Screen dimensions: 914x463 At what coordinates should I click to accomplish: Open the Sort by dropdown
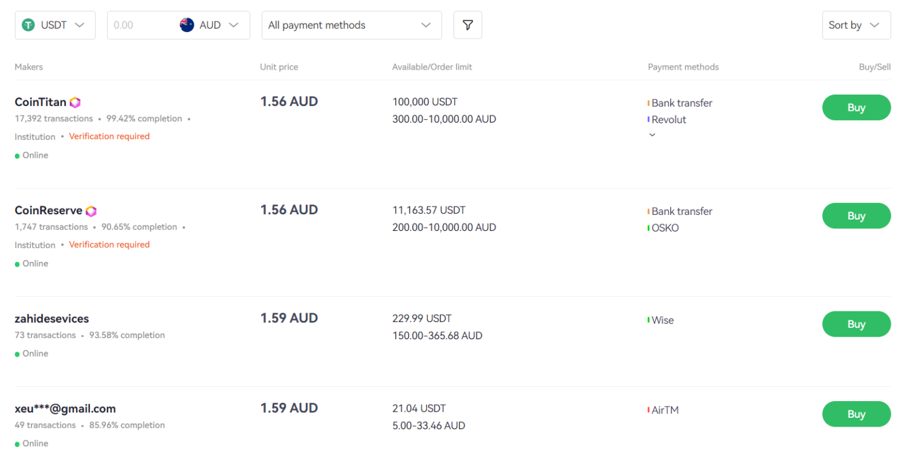pos(856,25)
